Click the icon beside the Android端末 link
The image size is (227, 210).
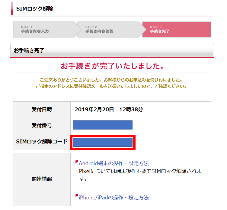[x=76, y=162]
